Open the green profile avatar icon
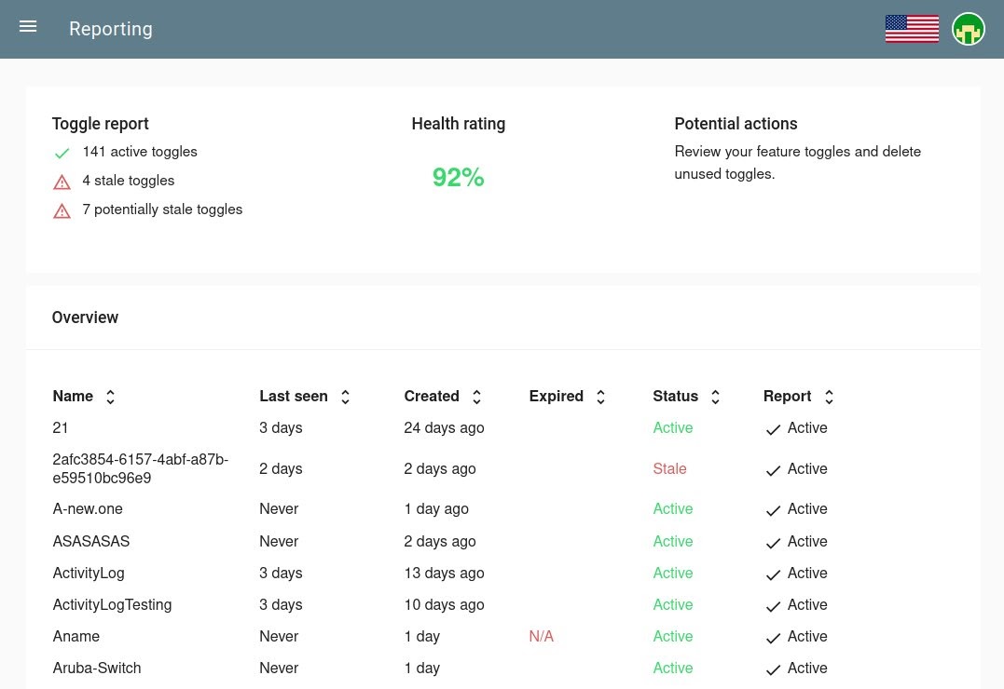This screenshot has height=689, width=1004. point(968,29)
